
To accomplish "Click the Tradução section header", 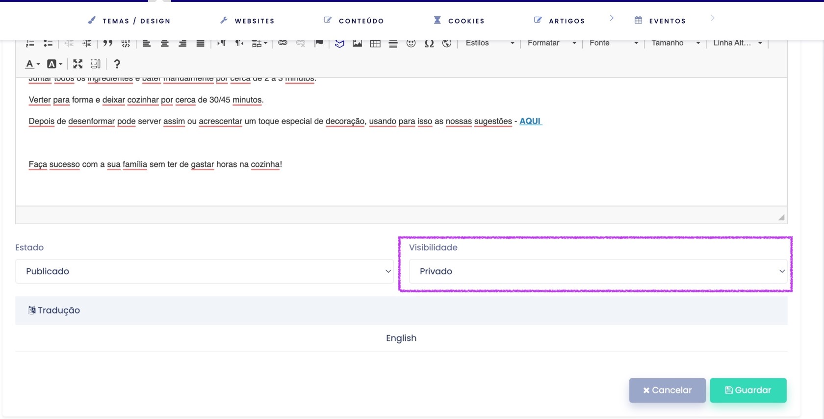I will coord(401,310).
